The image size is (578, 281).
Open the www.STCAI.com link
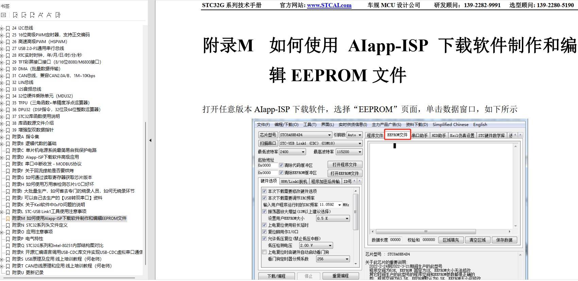click(x=329, y=5)
